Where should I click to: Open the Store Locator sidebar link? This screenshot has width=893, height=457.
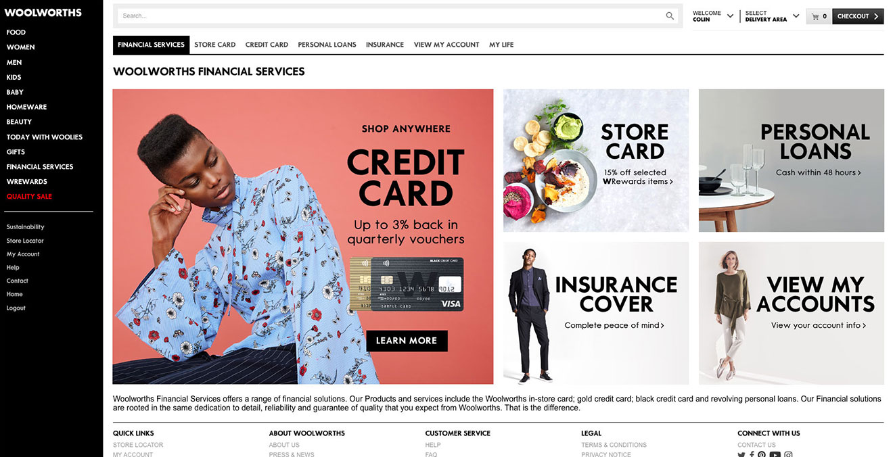coord(25,241)
